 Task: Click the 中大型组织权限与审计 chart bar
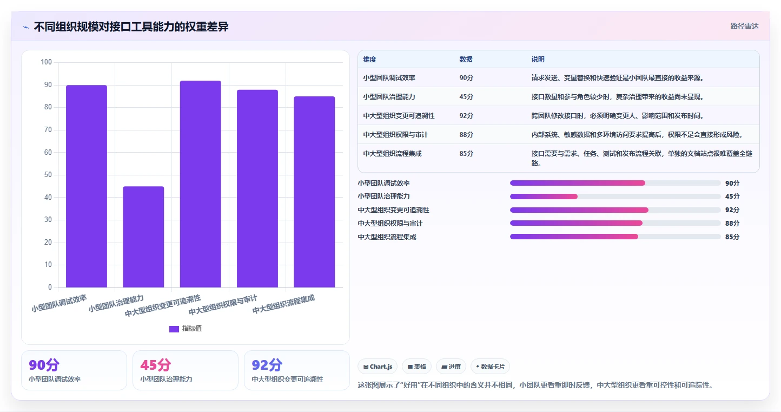pyautogui.click(x=257, y=188)
